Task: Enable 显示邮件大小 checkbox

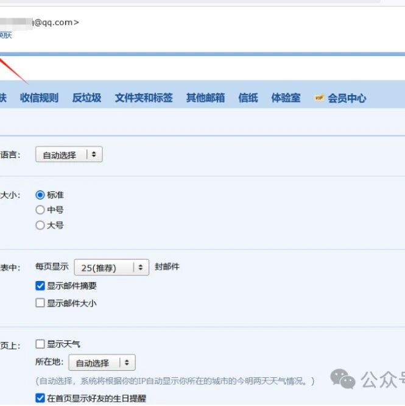Action: click(40, 303)
